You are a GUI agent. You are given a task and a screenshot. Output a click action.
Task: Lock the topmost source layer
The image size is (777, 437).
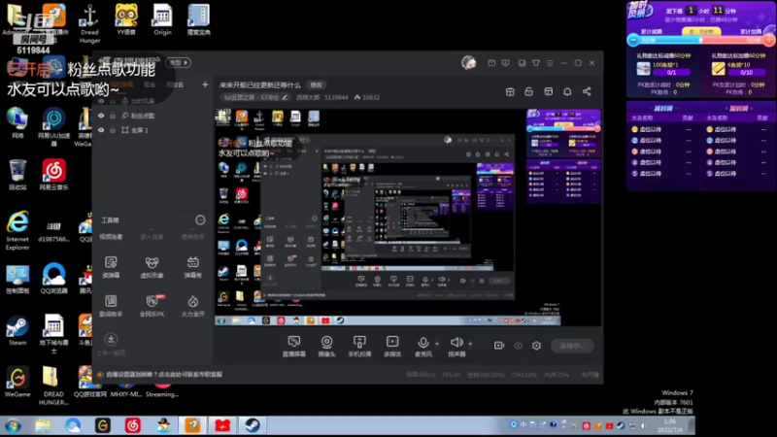pyautogui.click(x=113, y=101)
